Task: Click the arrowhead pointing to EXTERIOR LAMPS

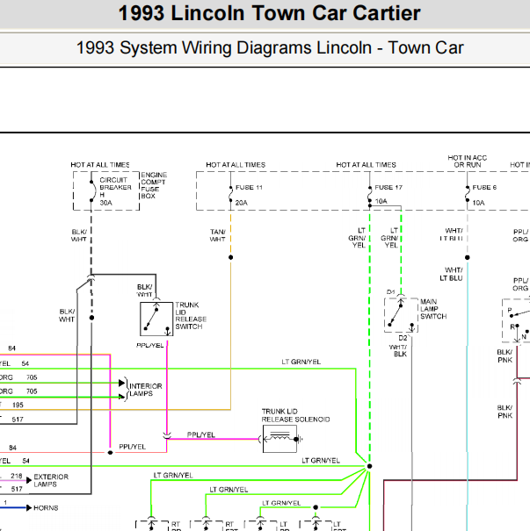Action: click(29, 480)
